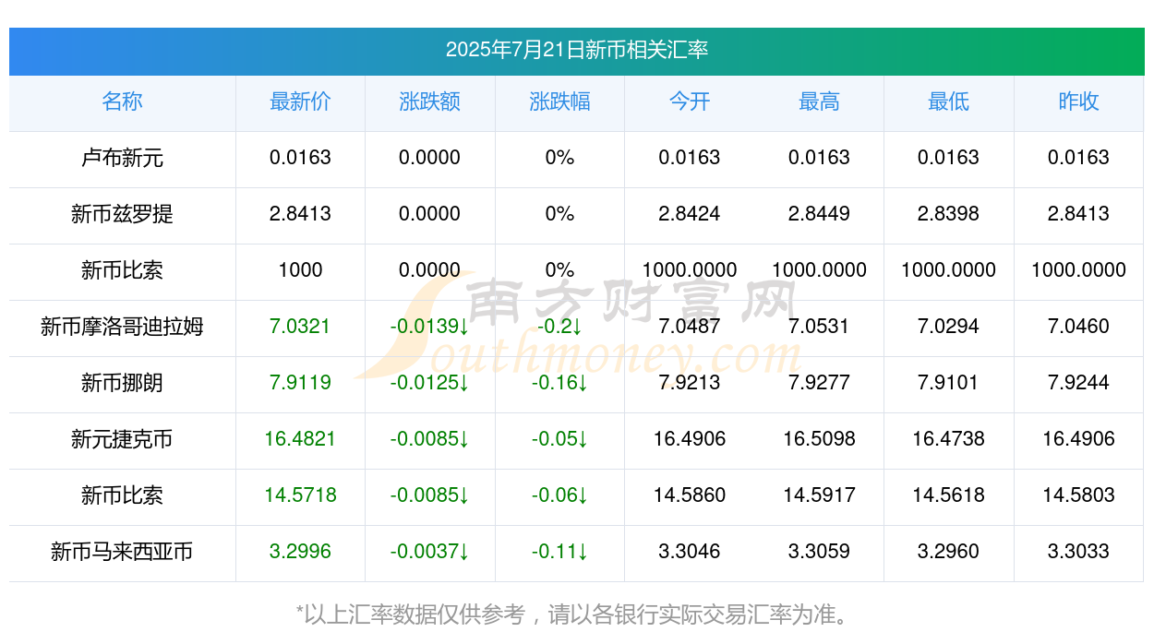Click the green price 16.4821
This screenshot has height=644, width=1154.
tap(300, 439)
